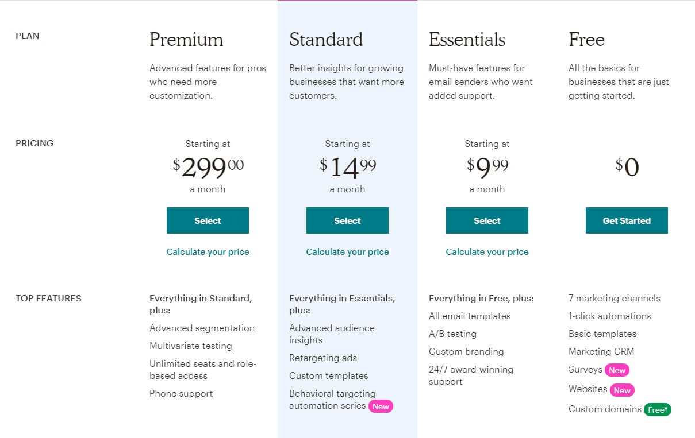Click the A/B testing feature text

point(452,334)
